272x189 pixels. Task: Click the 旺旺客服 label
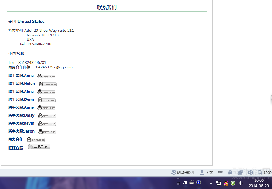pos(16,148)
